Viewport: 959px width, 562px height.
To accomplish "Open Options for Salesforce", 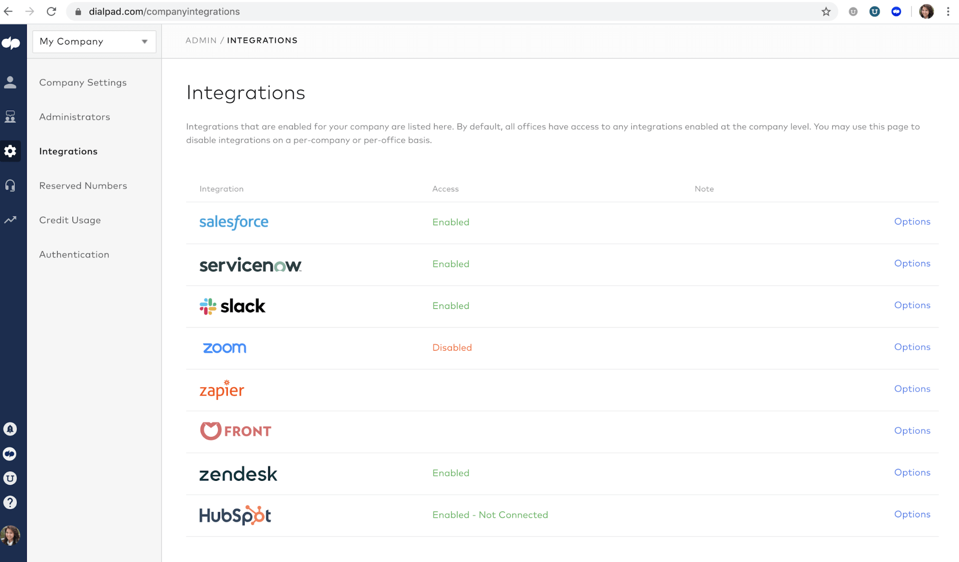I will point(912,221).
